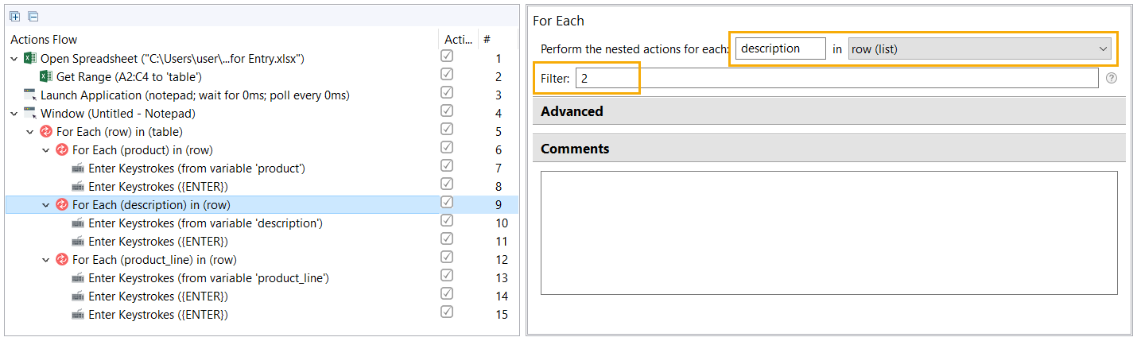This screenshot has width=1137, height=341.
Task: Click the Excel icon beside Get Range action
Action: pyautogui.click(x=46, y=77)
